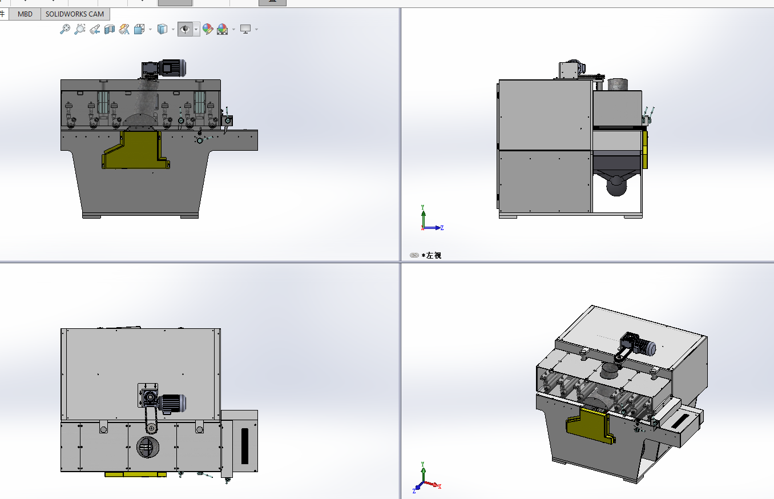Expand the View Settings dropdown arrow
Viewport: 774px width, 499px height.
(x=257, y=29)
